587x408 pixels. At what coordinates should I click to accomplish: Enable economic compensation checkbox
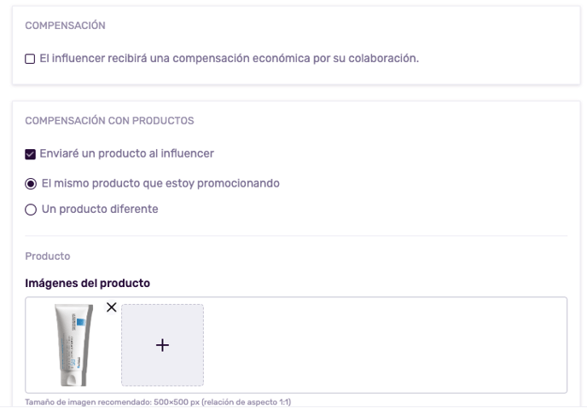point(30,59)
